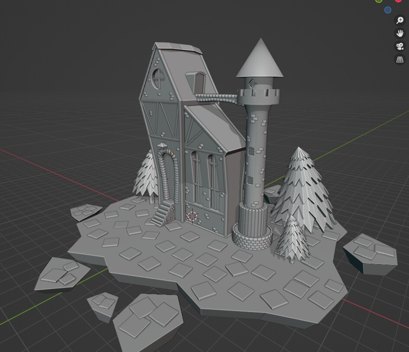Click the blue axis dot on the navigation gizmo
This screenshot has width=409, height=352.
tap(388, 10)
